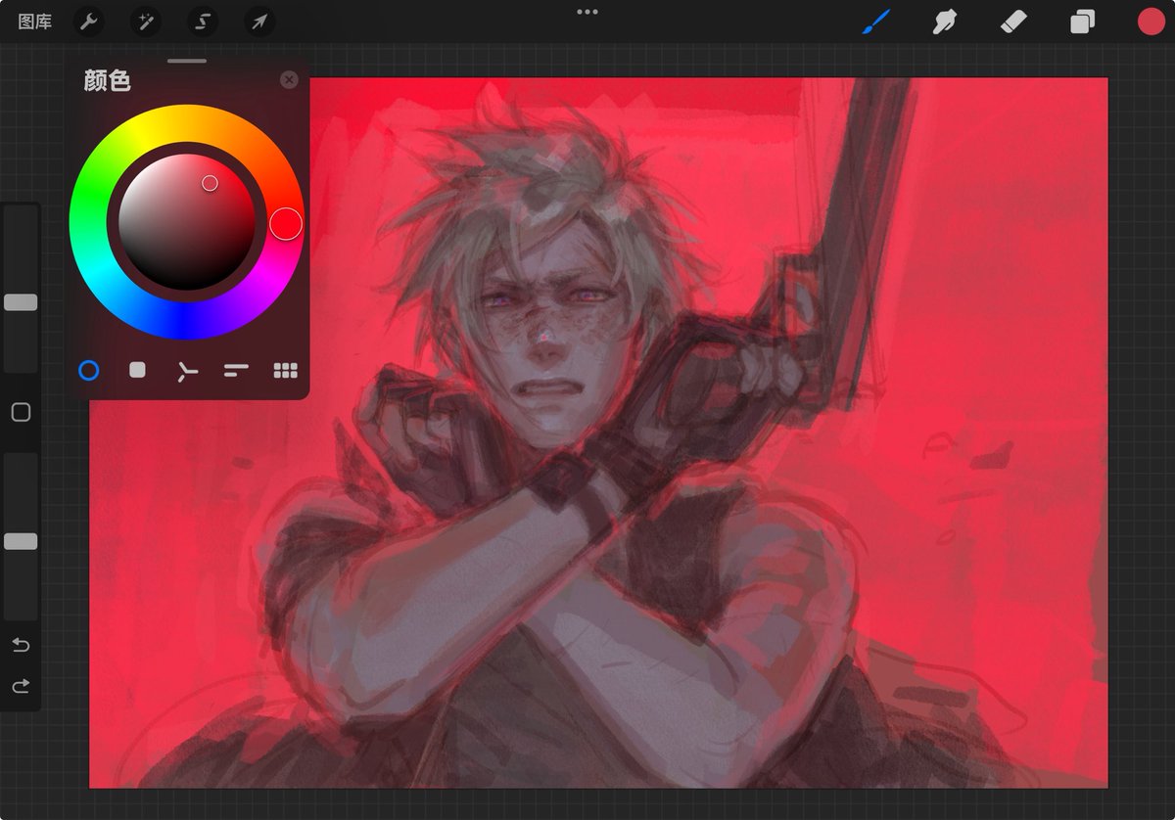
Task: Switch to the Classic square color tab
Action: click(x=138, y=370)
